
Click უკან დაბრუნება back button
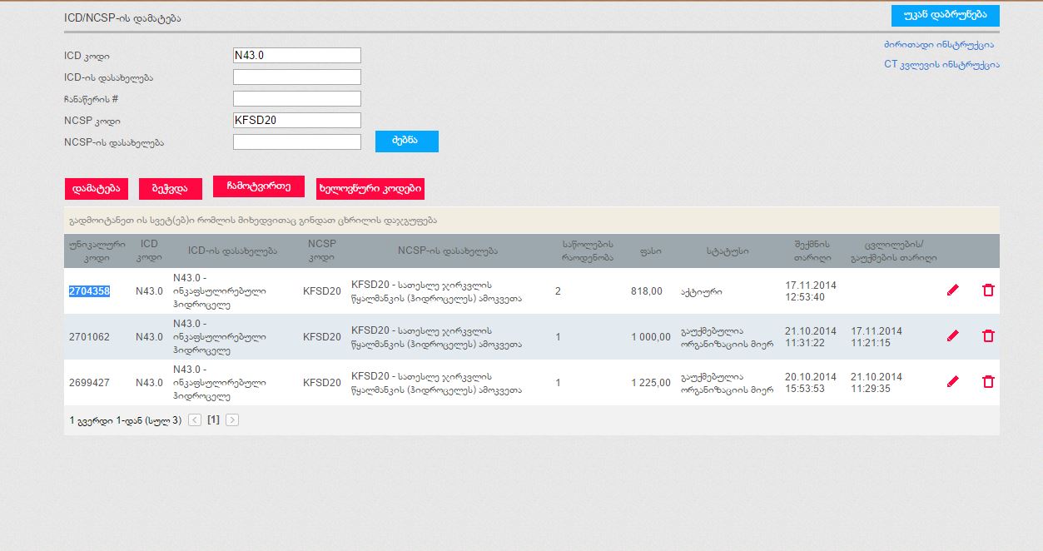point(945,16)
